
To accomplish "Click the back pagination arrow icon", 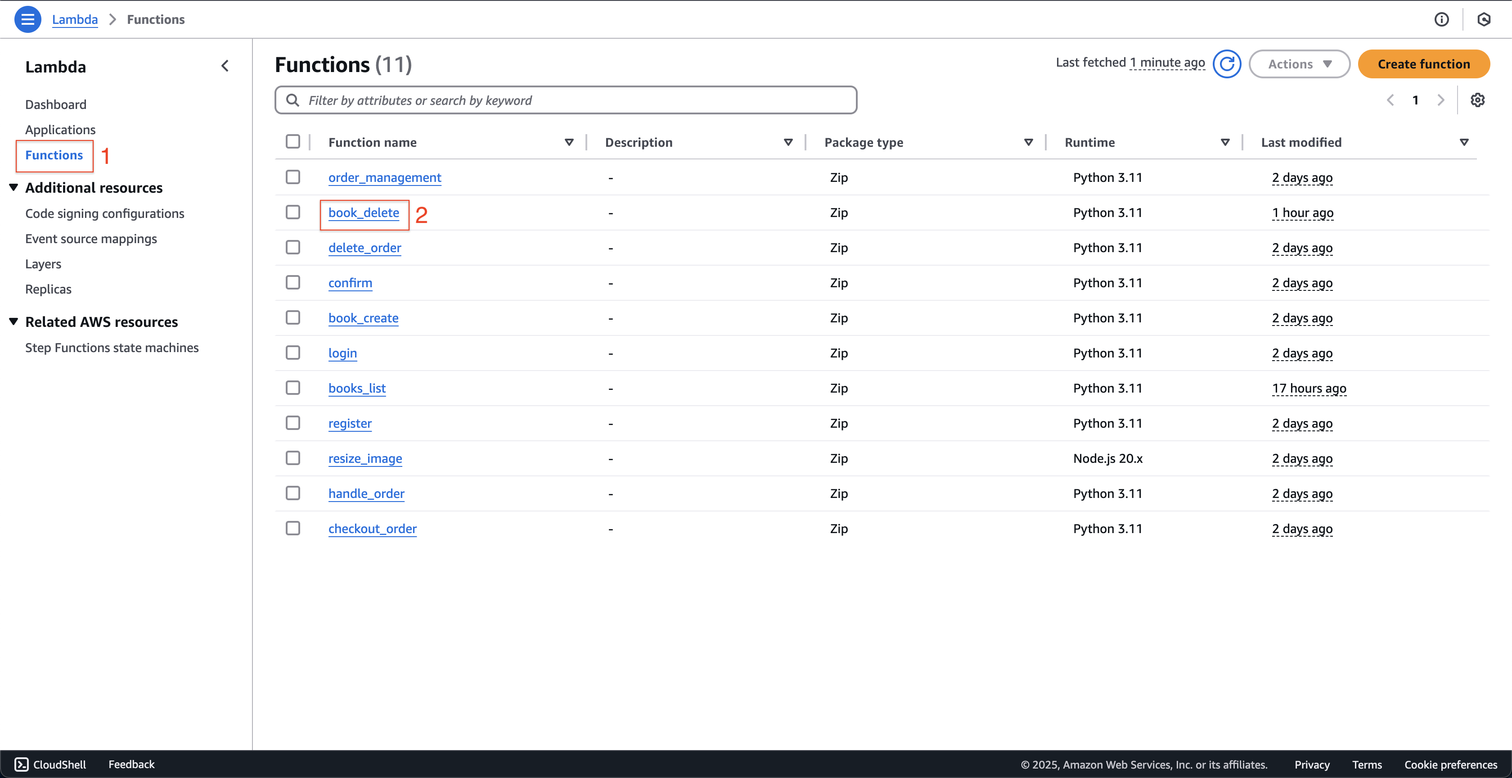I will click(x=1390, y=99).
